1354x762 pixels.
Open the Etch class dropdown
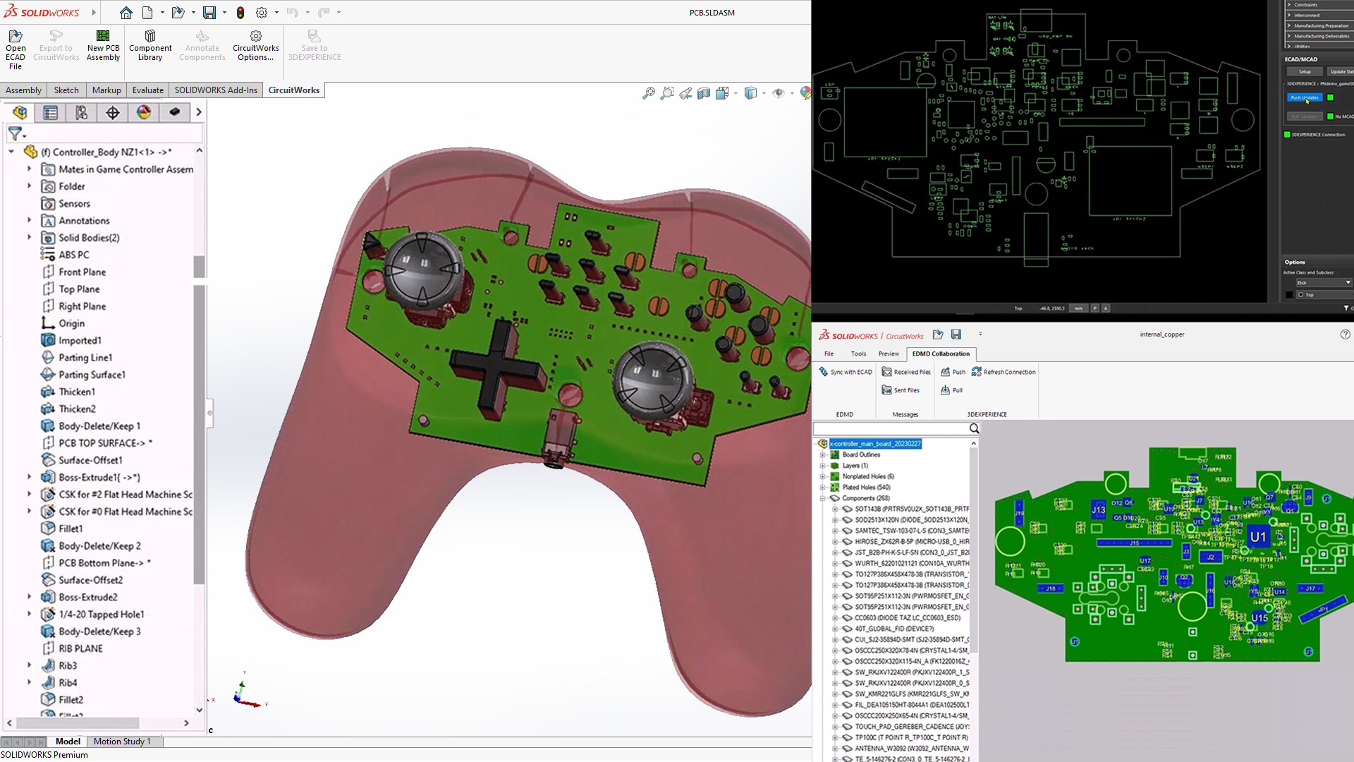coord(1324,282)
